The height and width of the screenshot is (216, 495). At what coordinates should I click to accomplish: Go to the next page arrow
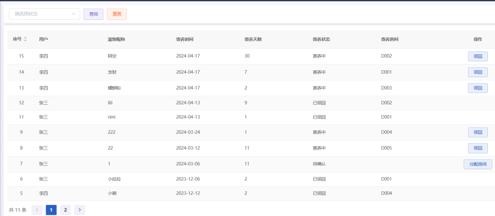[x=80, y=210]
